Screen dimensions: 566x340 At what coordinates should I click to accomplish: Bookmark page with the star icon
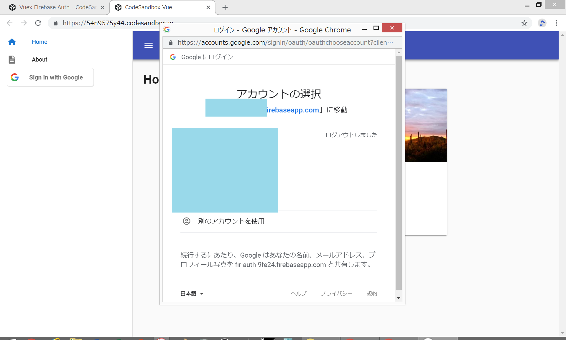click(x=524, y=23)
